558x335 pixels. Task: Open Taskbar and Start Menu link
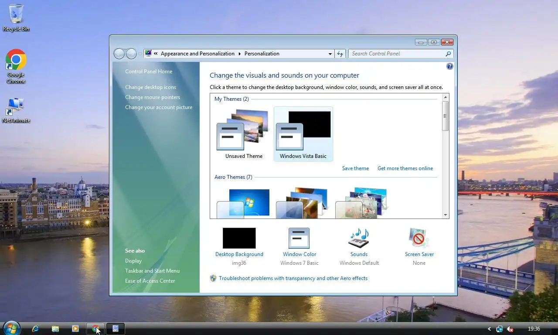pyautogui.click(x=152, y=271)
